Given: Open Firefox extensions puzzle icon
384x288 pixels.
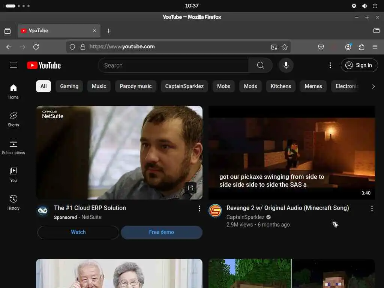Looking at the screenshot, I should 361,47.
